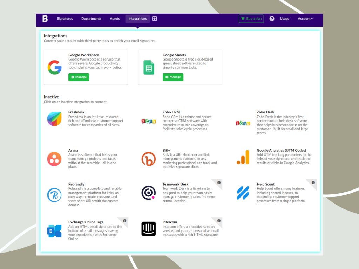Click the Zoho Desk logo
The width and height of the screenshot is (359, 269).
tap(243, 123)
